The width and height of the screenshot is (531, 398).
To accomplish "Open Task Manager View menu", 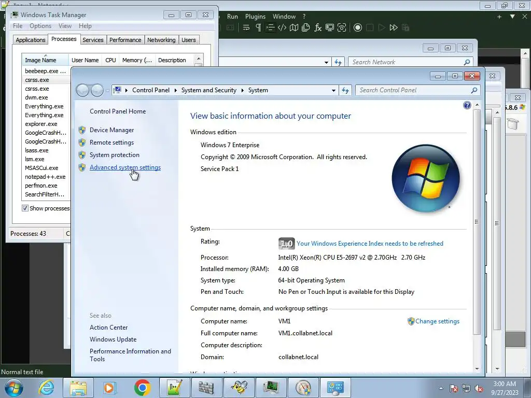I will point(65,26).
